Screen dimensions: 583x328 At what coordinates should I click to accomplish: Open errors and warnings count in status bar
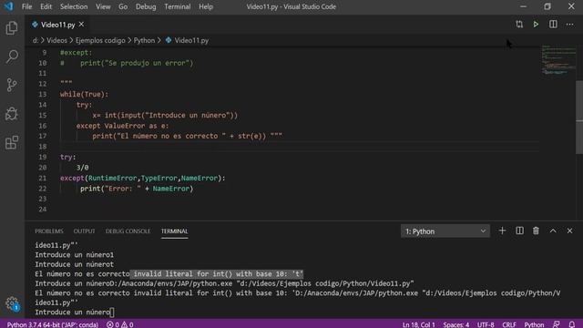click(119, 324)
